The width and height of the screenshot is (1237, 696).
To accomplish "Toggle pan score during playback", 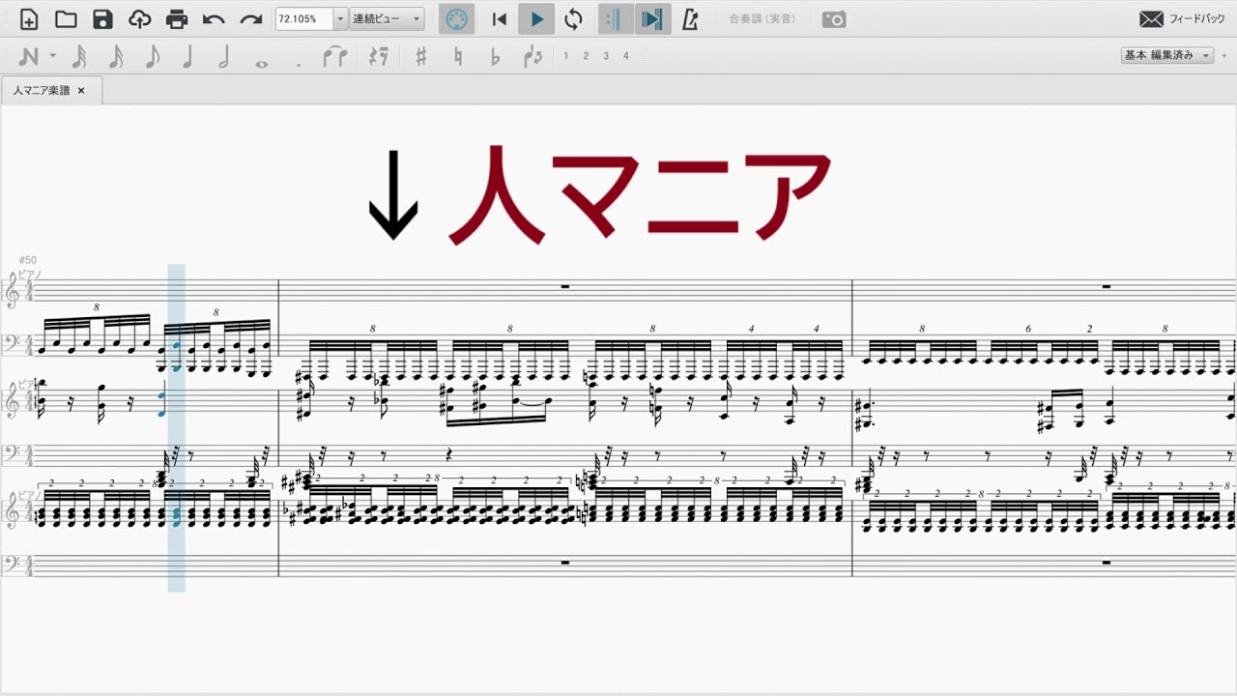I will click(652, 19).
